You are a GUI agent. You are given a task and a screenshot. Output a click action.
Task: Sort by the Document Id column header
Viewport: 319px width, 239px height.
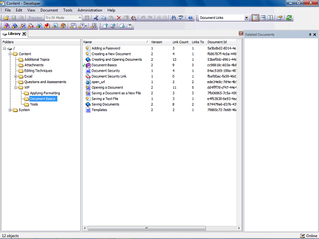221,42
